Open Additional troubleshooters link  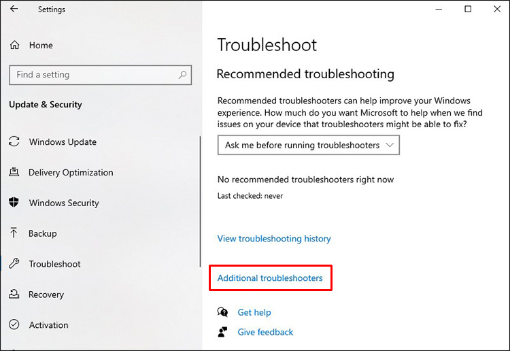[270, 278]
